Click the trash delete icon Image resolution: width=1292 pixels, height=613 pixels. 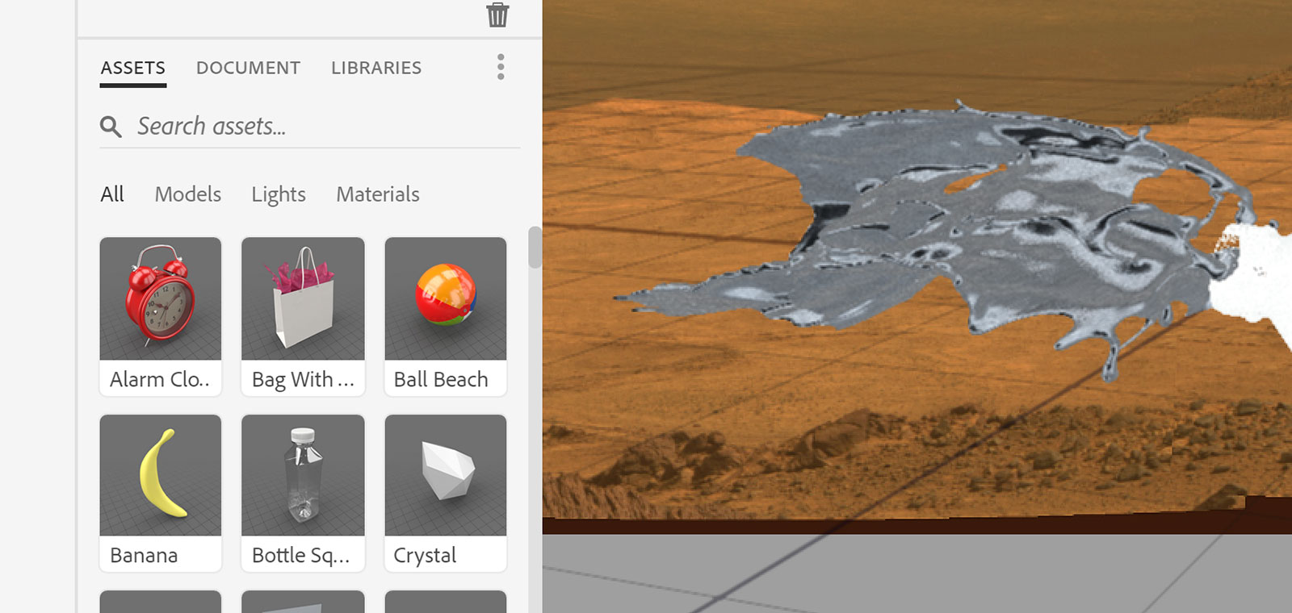tap(497, 15)
